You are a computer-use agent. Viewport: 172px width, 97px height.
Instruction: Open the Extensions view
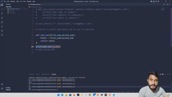(x=2, y=22)
